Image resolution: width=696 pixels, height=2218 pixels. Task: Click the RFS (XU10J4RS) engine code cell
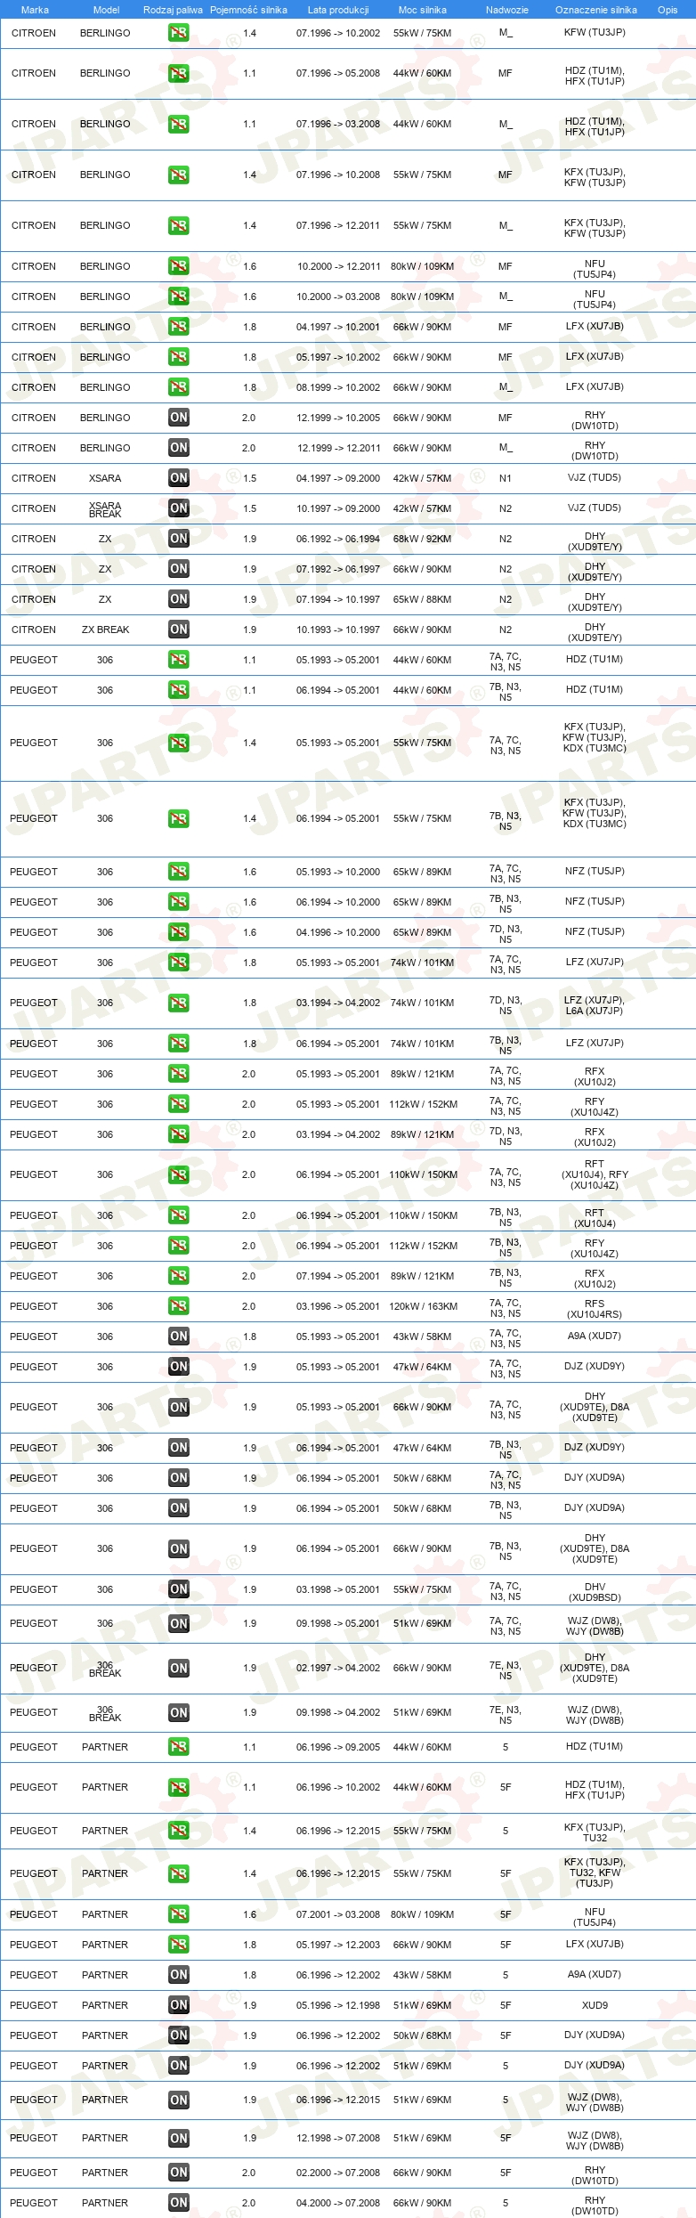(595, 1308)
